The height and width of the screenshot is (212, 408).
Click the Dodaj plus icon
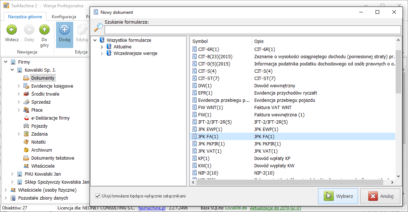tap(64, 30)
